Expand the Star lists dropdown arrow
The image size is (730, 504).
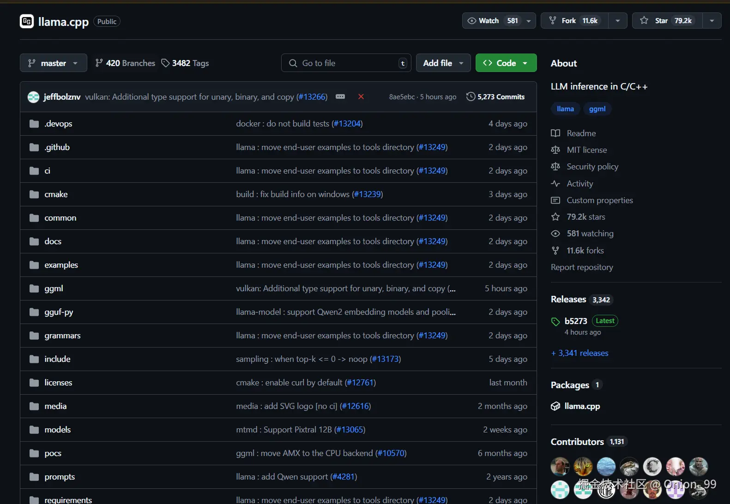(712, 21)
